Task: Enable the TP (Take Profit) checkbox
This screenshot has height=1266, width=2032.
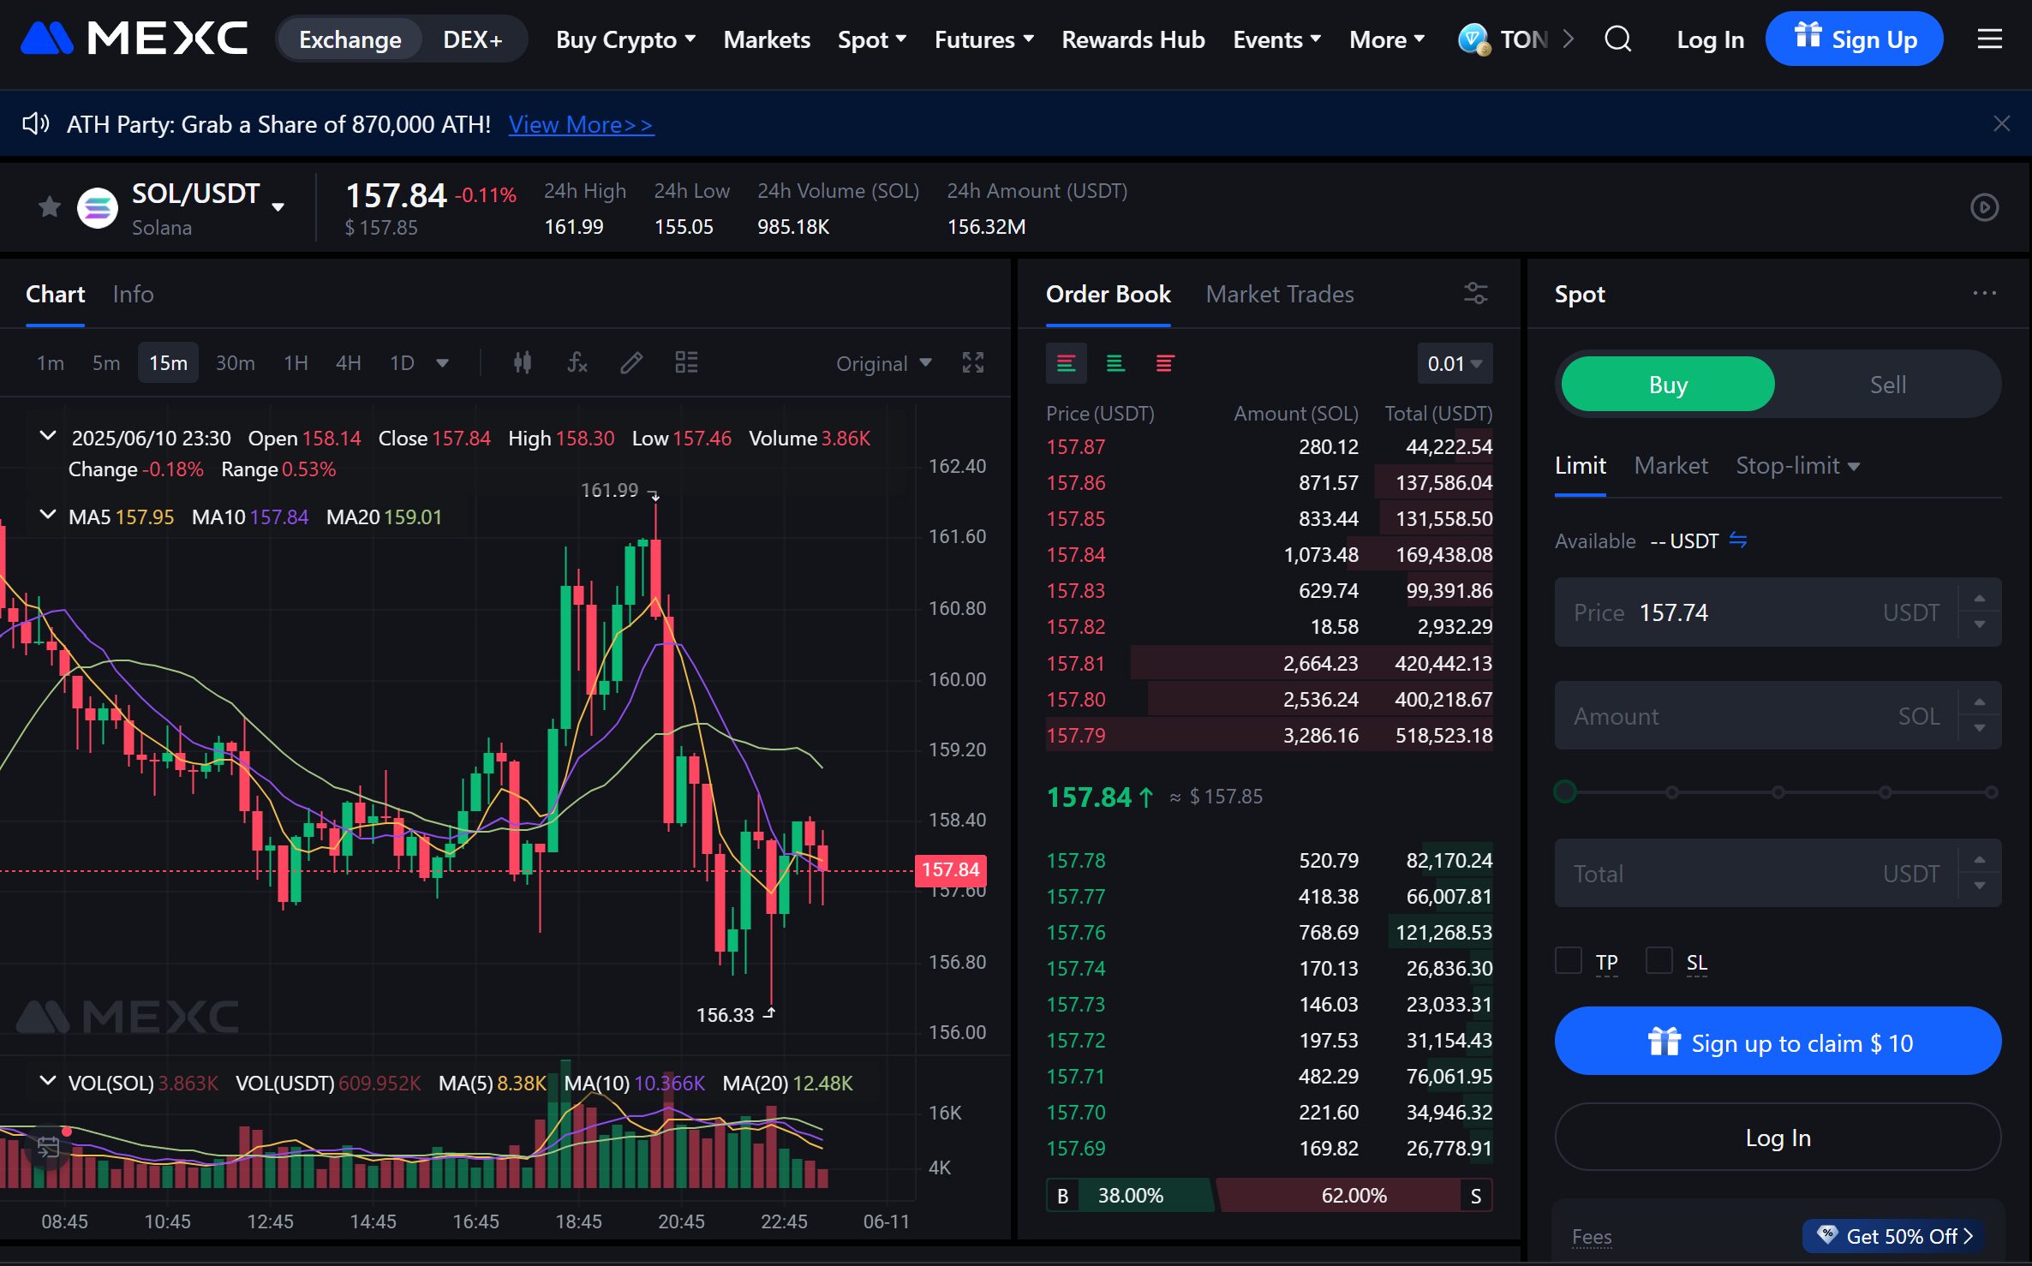Action: point(1569,961)
